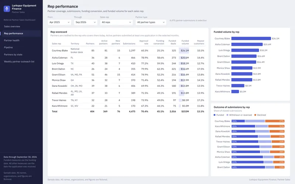The height and width of the screenshot is (184, 295).
Task: Click Dana Kowalski name in scorecard table
Action: coord(59,86)
